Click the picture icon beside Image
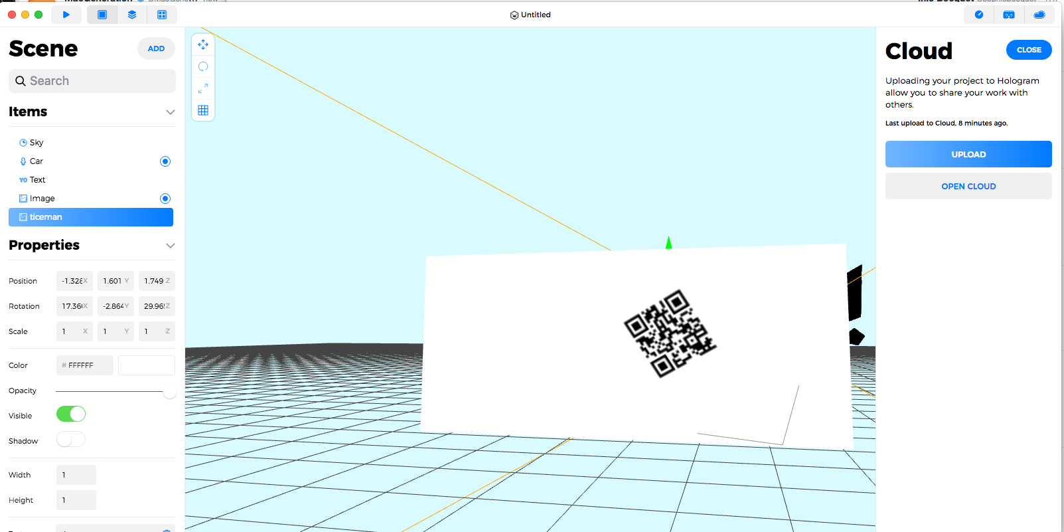This screenshot has height=532, width=1064. pos(23,199)
